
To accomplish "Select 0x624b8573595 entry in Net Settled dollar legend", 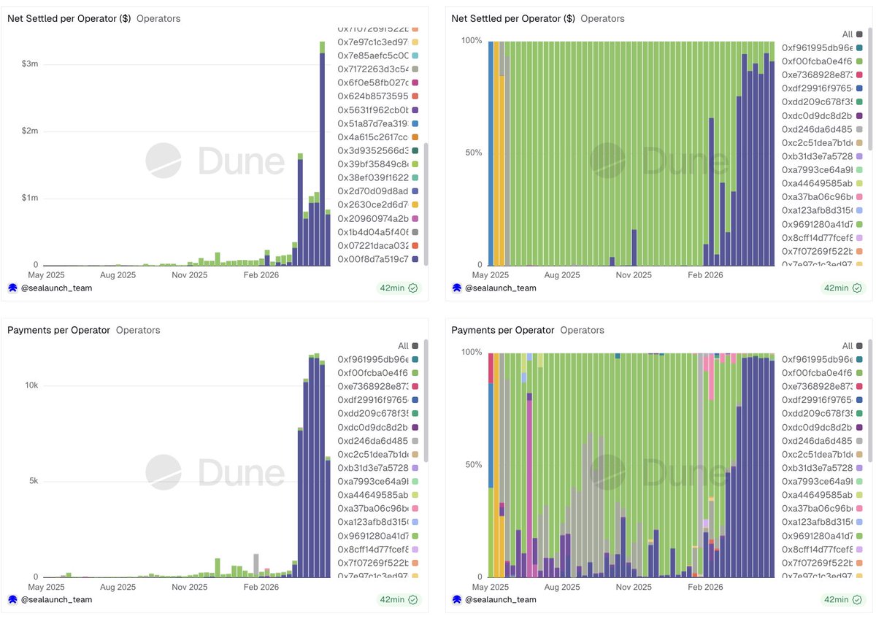I will pyautogui.click(x=377, y=96).
